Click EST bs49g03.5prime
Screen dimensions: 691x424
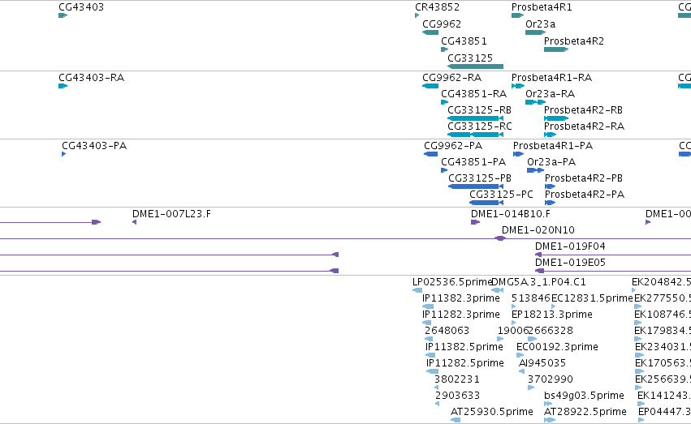(584, 396)
